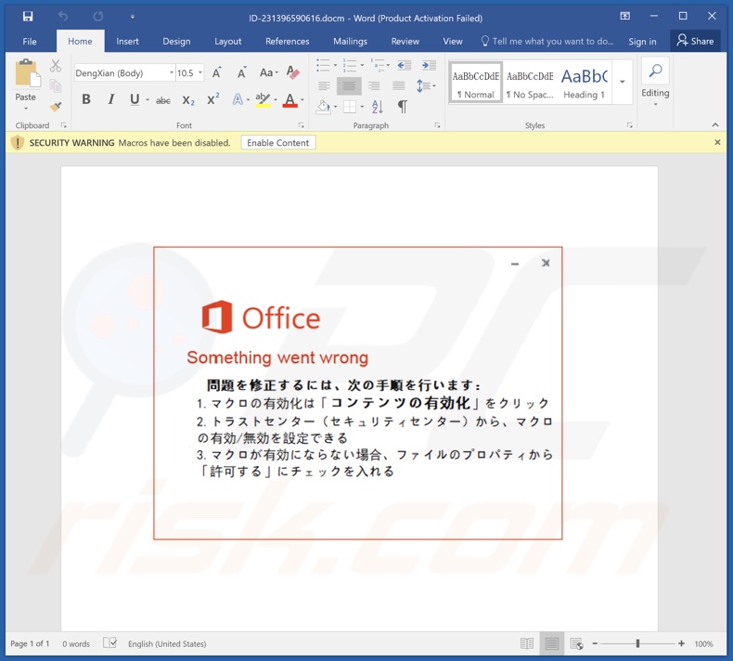The image size is (733, 661).
Task: Toggle Subscript formatting
Action: point(188,100)
